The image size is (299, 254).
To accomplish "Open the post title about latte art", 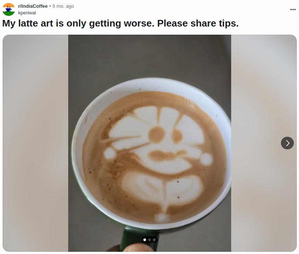I will click(x=120, y=24).
